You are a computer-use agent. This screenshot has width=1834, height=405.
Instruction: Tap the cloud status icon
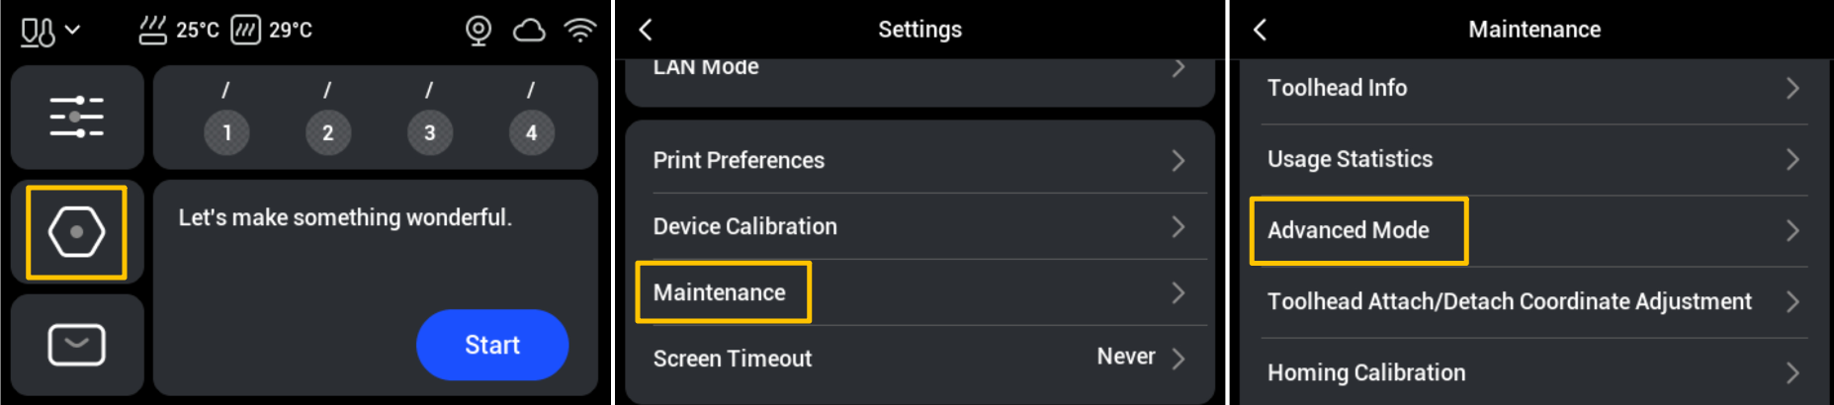(529, 31)
